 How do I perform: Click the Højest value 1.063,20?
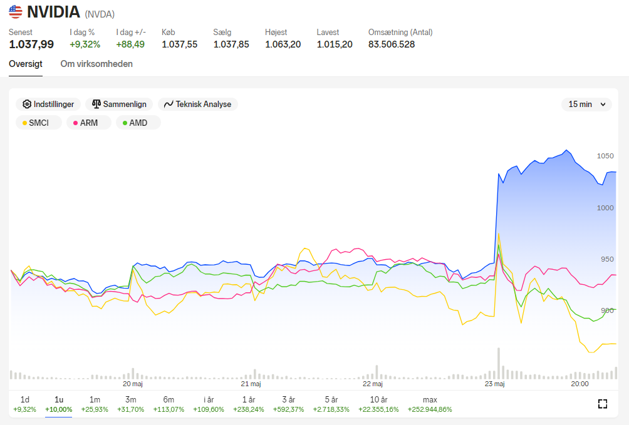coord(283,44)
